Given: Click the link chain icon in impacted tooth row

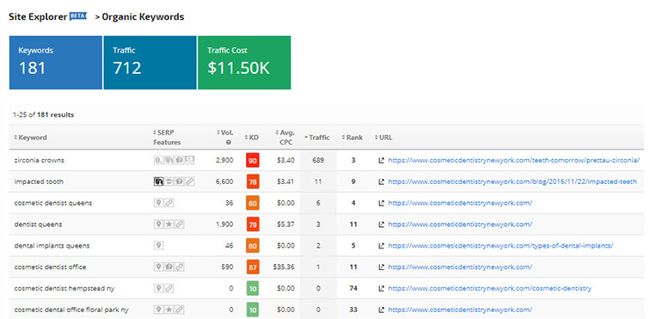Looking at the screenshot, I should pyautogui.click(x=190, y=181).
